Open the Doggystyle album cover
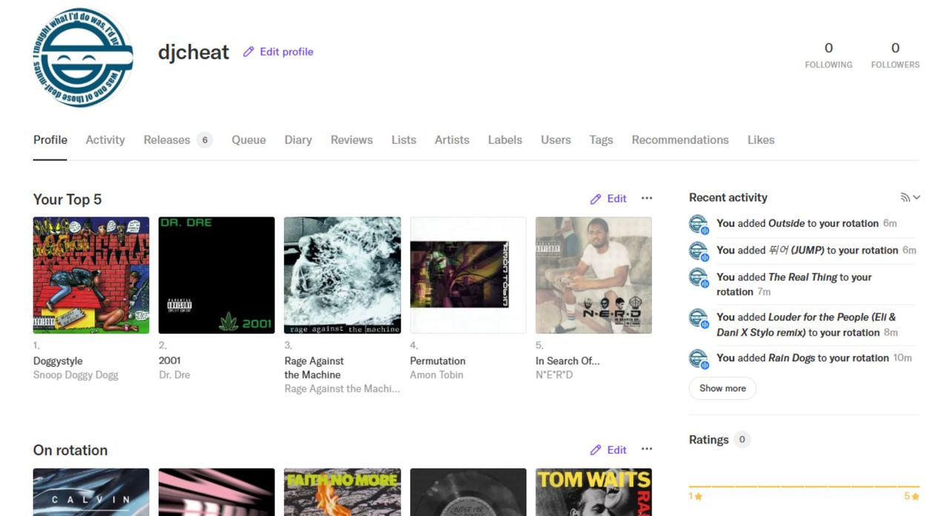 coord(91,275)
